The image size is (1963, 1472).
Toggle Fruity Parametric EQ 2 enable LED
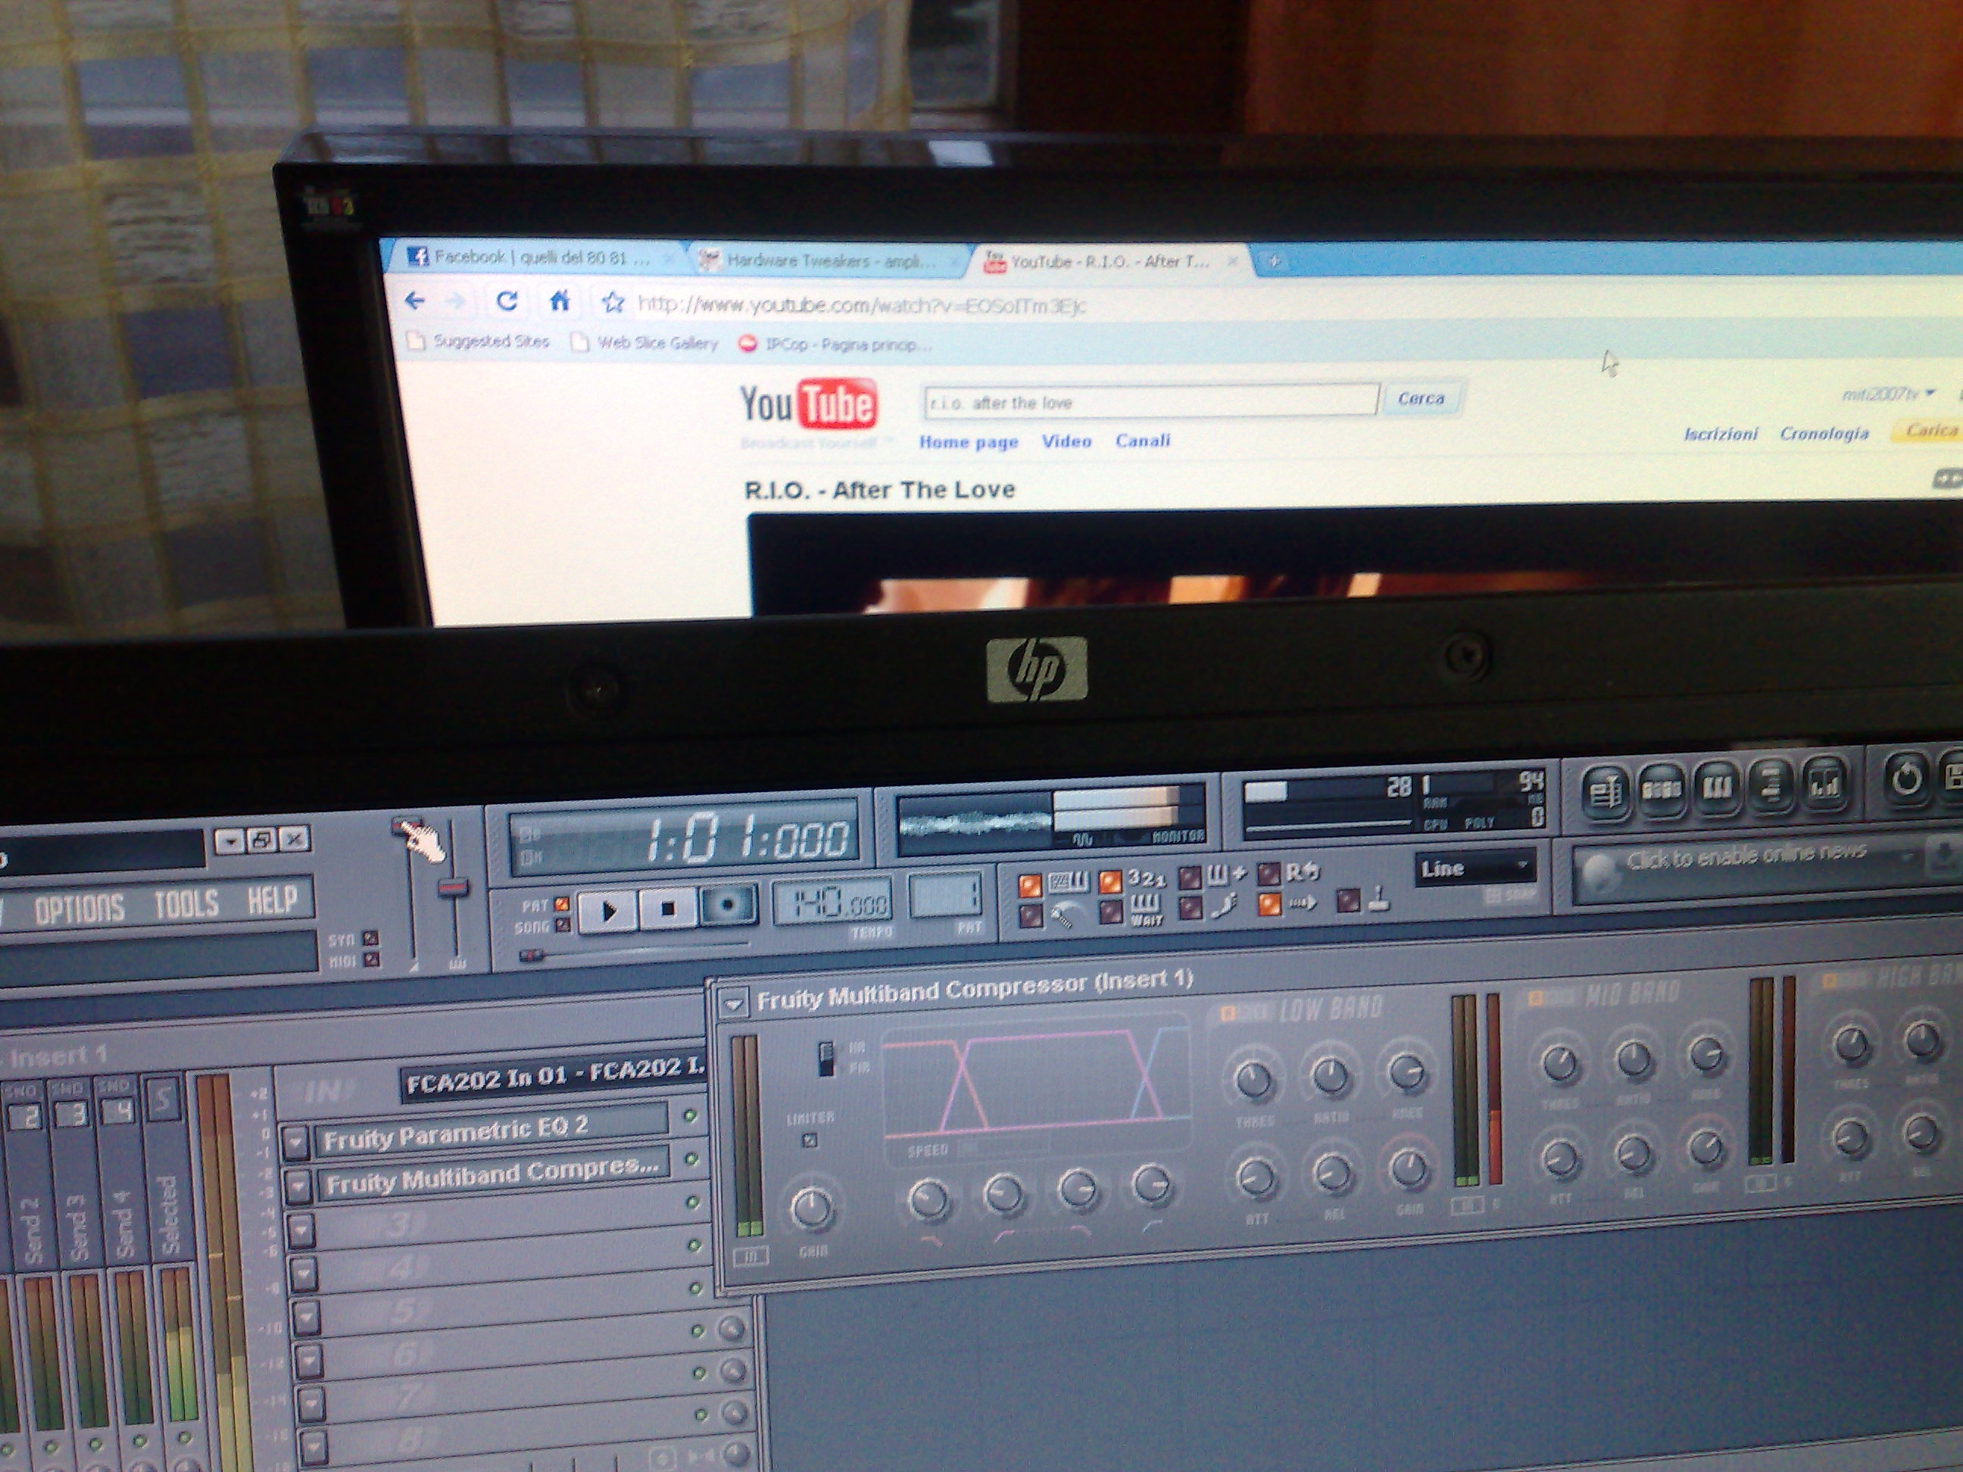coord(691,1116)
